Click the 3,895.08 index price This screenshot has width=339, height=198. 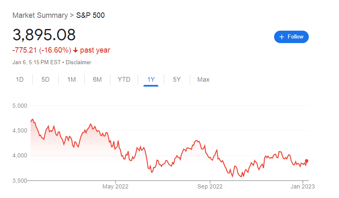tap(44, 35)
